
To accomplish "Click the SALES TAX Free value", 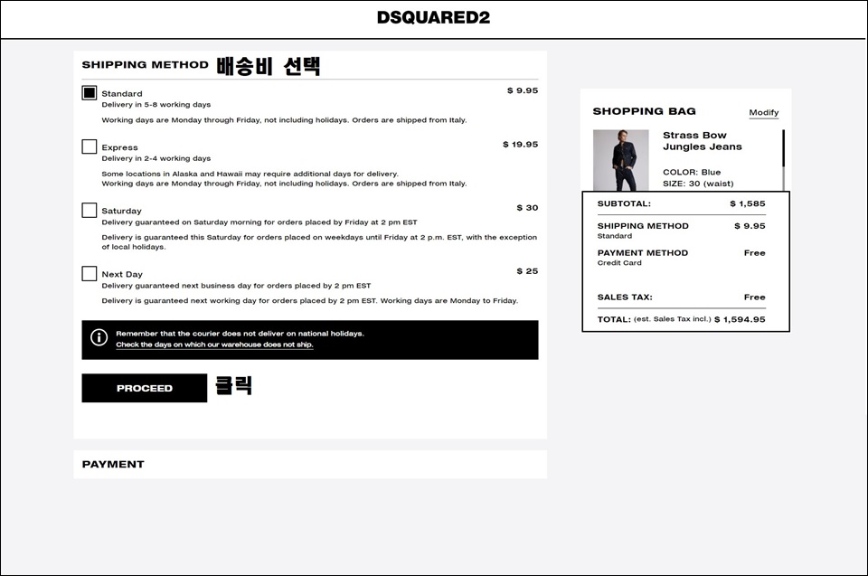I will (x=754, y=297).
